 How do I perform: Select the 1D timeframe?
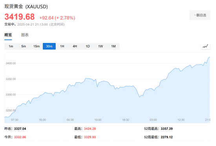(x=88, y=46)
